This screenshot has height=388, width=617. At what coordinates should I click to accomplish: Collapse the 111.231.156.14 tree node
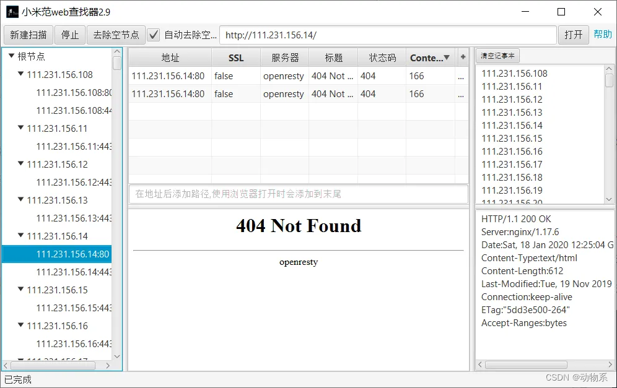(21, 235)
